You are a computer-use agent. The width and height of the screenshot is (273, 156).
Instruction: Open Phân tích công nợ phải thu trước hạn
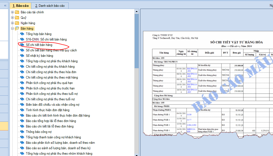pyautogui.click(x=50, y=88)
